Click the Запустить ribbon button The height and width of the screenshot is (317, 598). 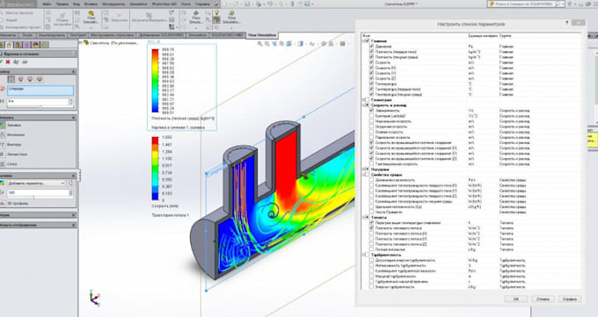point(119,18)
